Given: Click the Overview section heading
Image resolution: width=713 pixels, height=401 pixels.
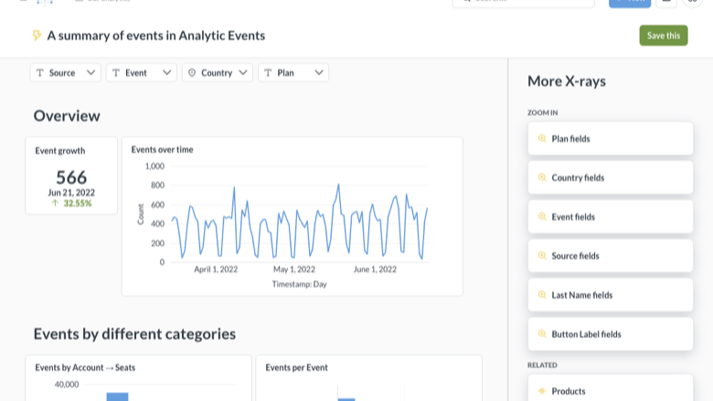Looking at the screenshot, I should (x=67, y=116).
